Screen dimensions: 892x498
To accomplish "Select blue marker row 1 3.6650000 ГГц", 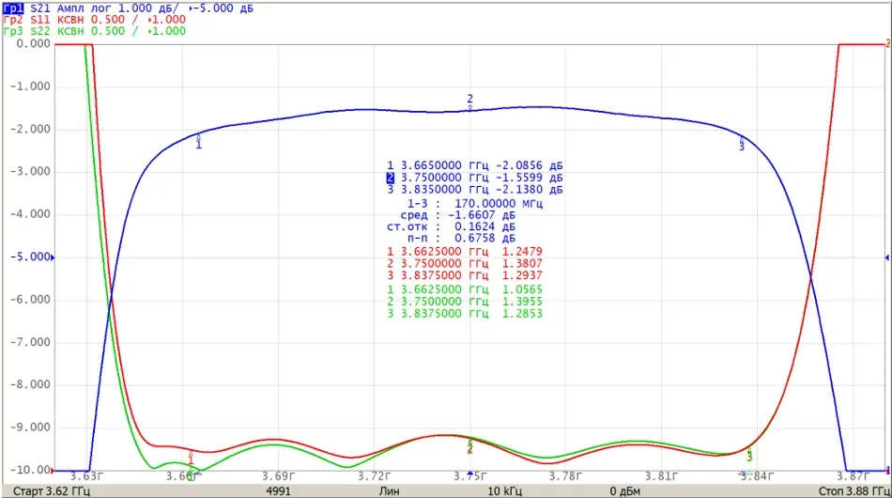I will [475, 165].
